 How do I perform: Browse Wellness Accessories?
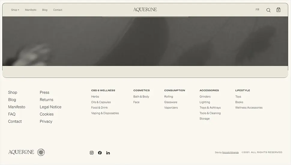tap(249, 108)
